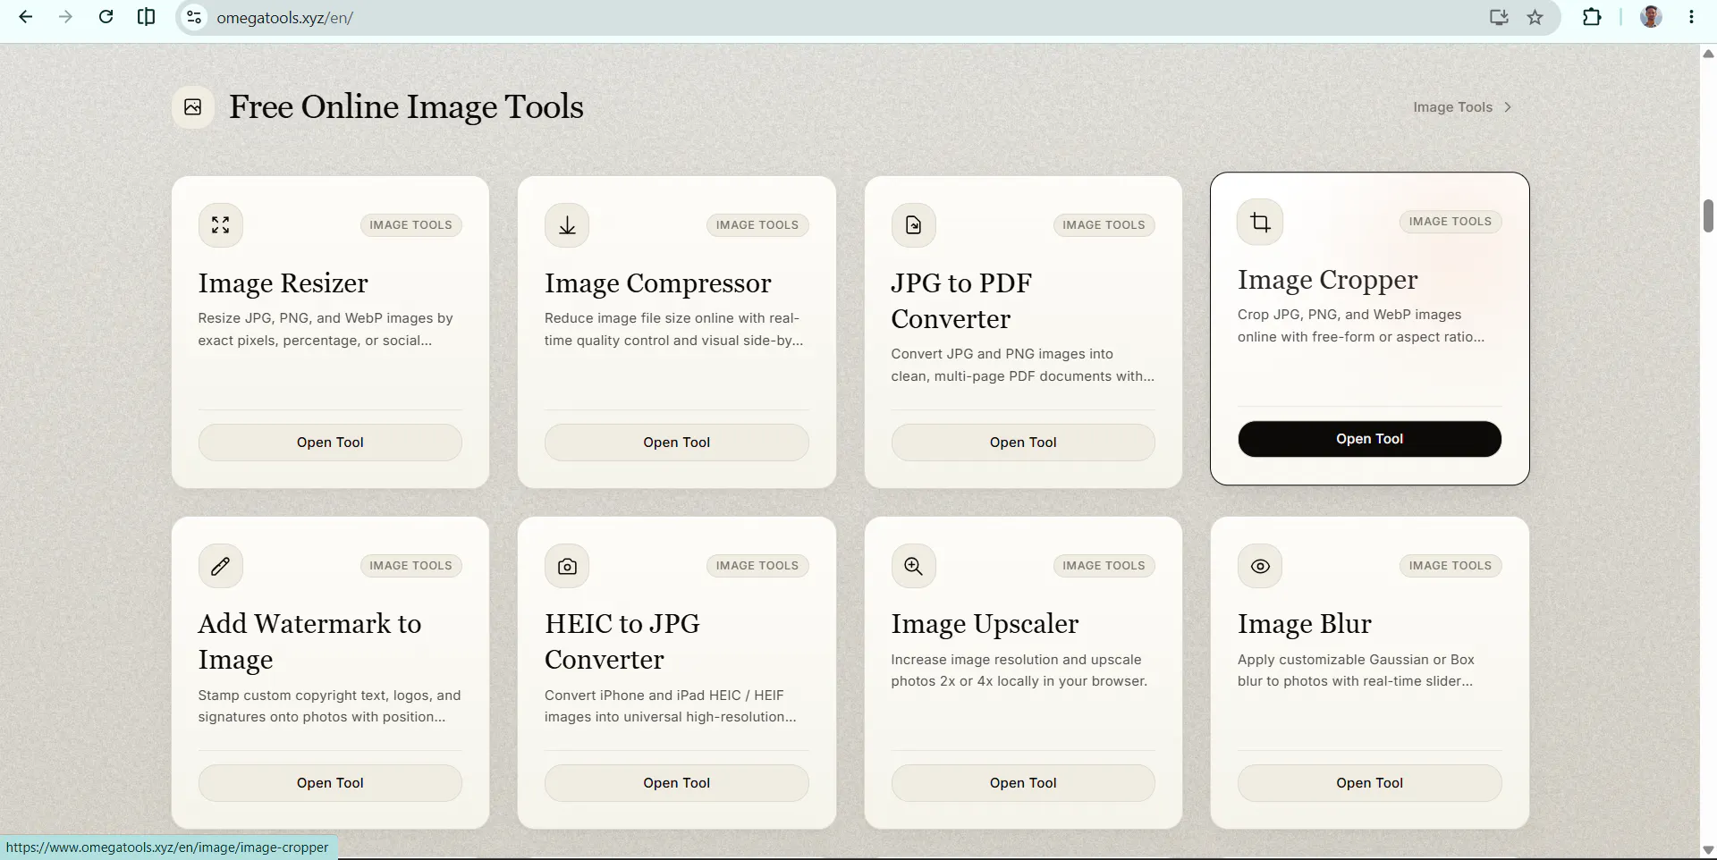1717x860 pixels.
Task: Click the chevron next to Image Tools link
Action: tap(1508, 107)
